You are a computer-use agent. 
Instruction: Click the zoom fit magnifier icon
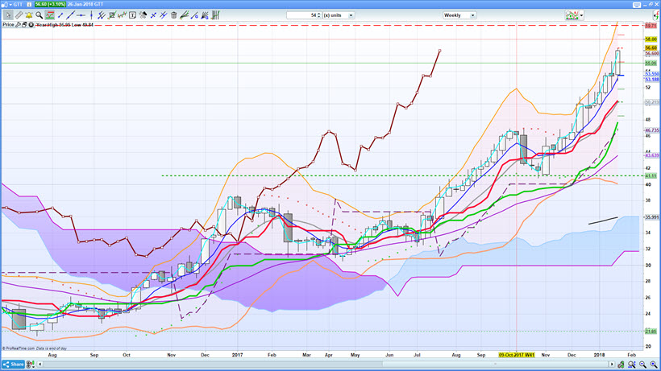click(631, 365)
